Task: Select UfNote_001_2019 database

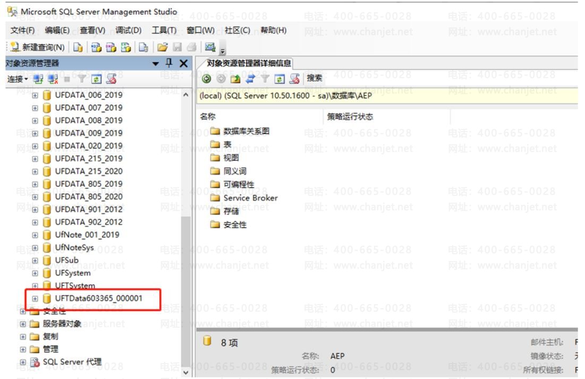Action: (87, 235)
